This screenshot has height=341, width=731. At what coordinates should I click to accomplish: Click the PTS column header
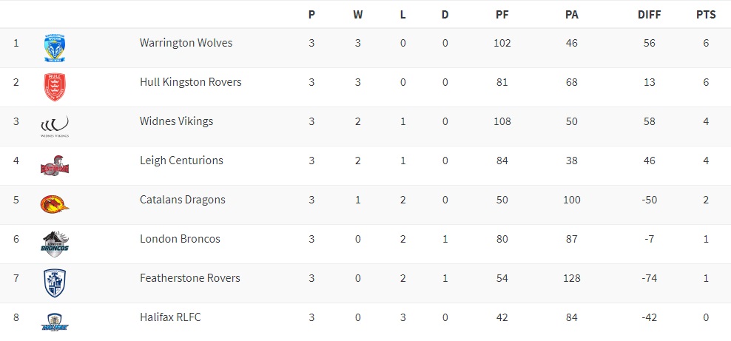coord(706,14)
